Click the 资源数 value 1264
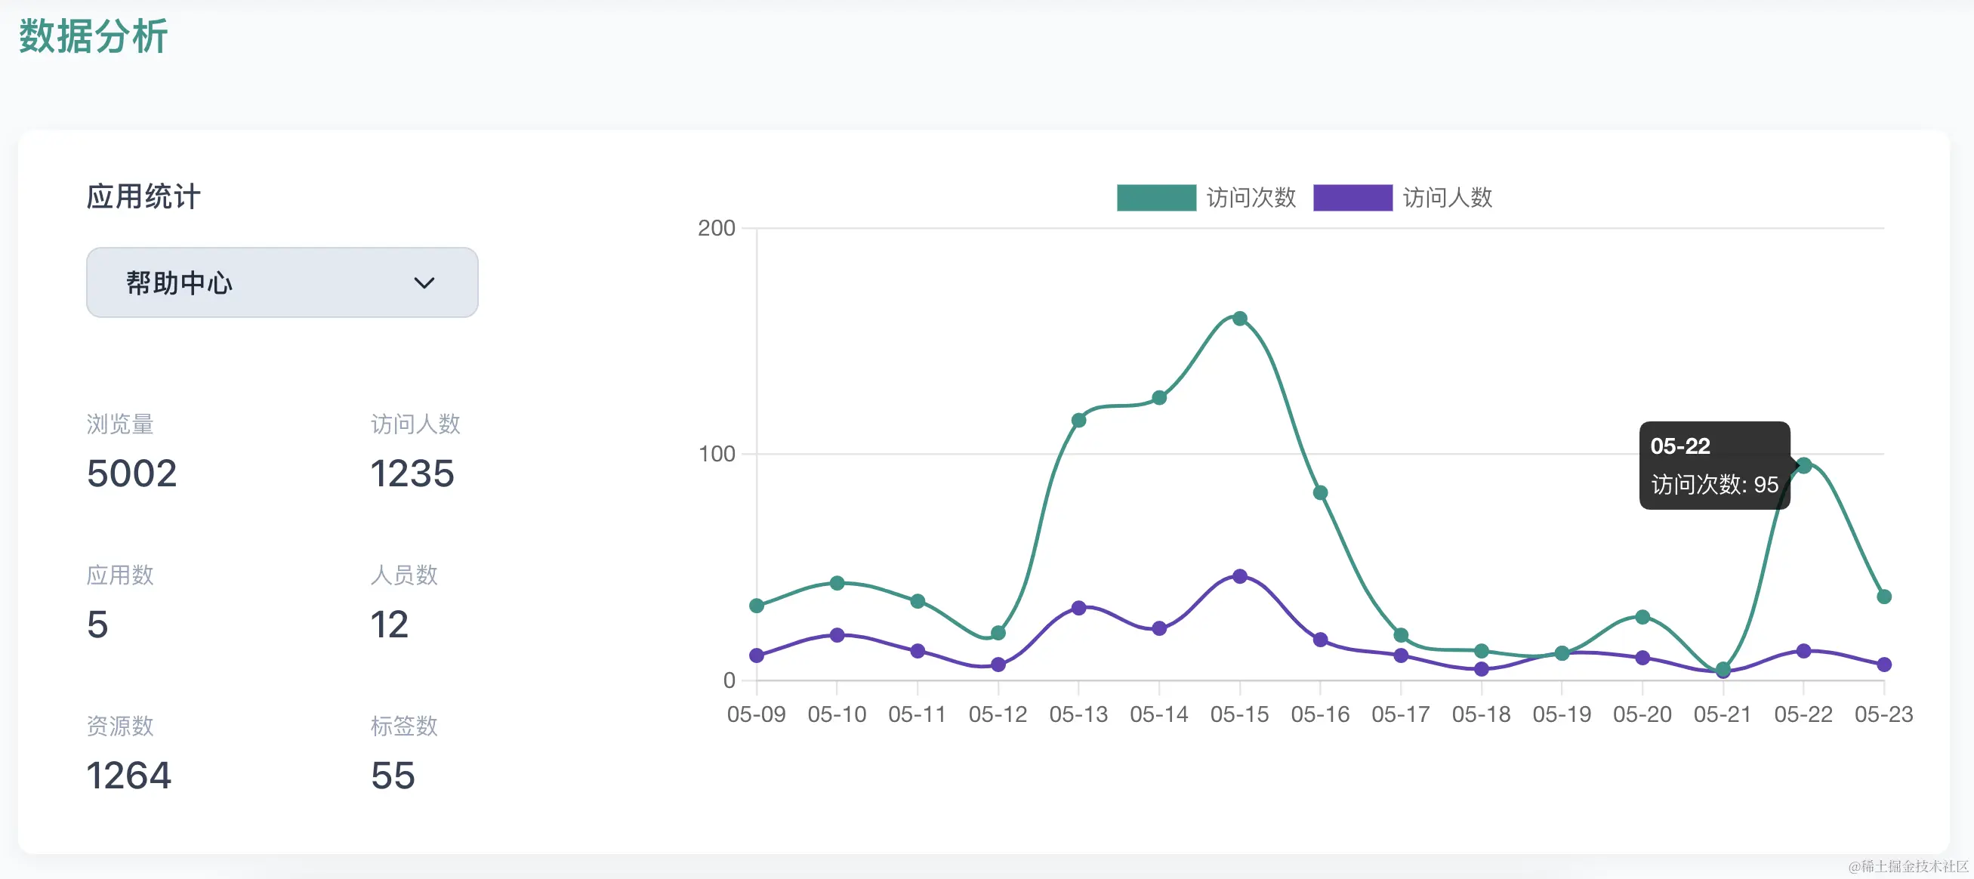 128,775
